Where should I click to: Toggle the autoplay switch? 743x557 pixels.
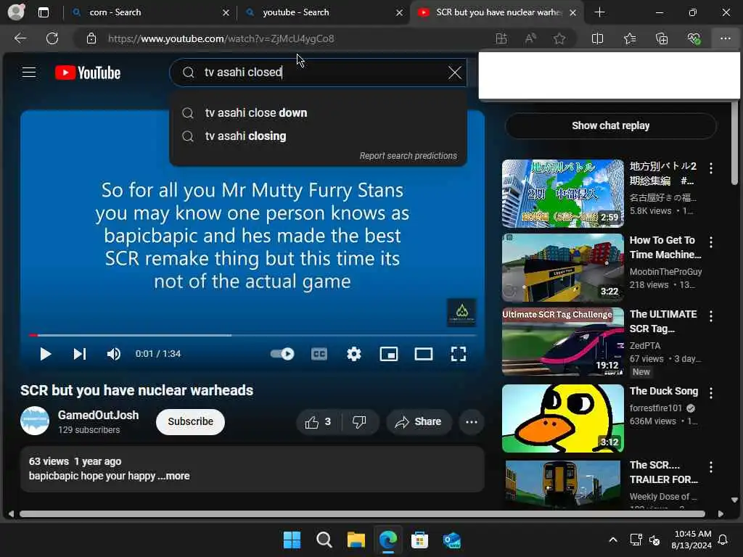(282, 354)
